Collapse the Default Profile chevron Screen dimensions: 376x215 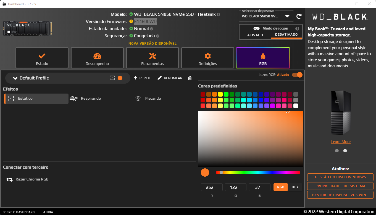(15, 78)
